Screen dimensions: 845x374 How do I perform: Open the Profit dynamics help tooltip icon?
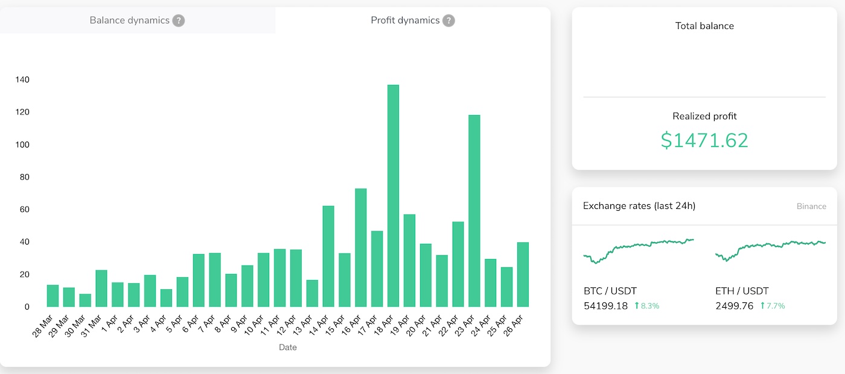click(x=448, y=20)
